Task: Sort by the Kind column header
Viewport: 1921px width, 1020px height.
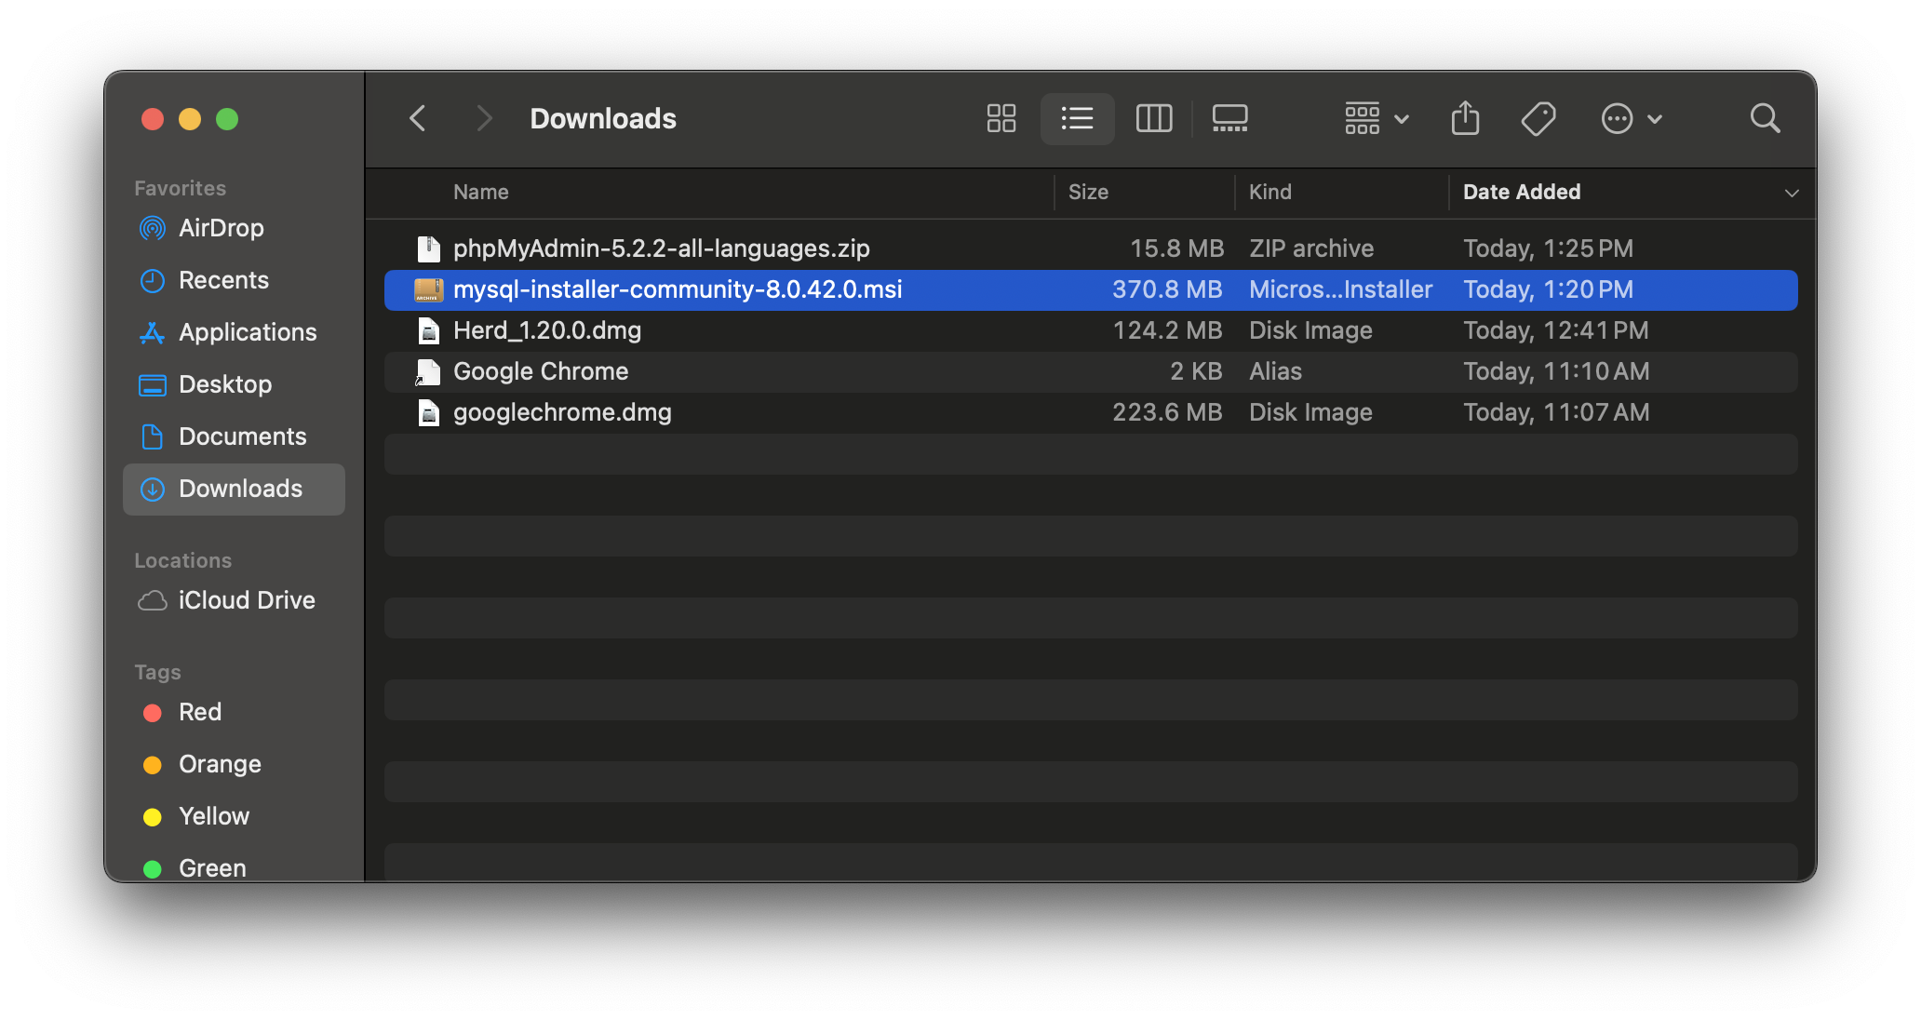Action: click(x=1270, y=192)
